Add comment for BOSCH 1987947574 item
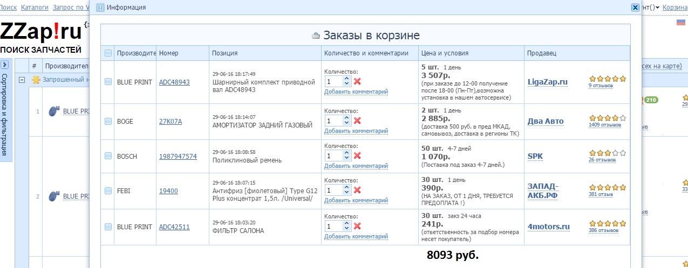688x268 pixels. pos(356,166)
